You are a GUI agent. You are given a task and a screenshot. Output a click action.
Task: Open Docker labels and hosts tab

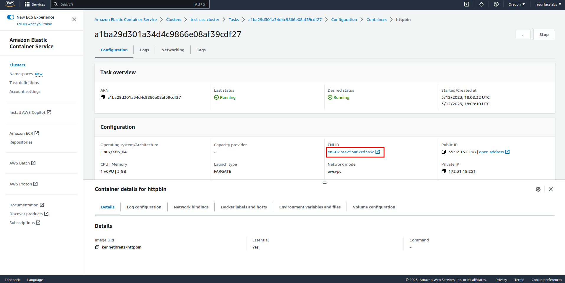(x=244, y=207)
